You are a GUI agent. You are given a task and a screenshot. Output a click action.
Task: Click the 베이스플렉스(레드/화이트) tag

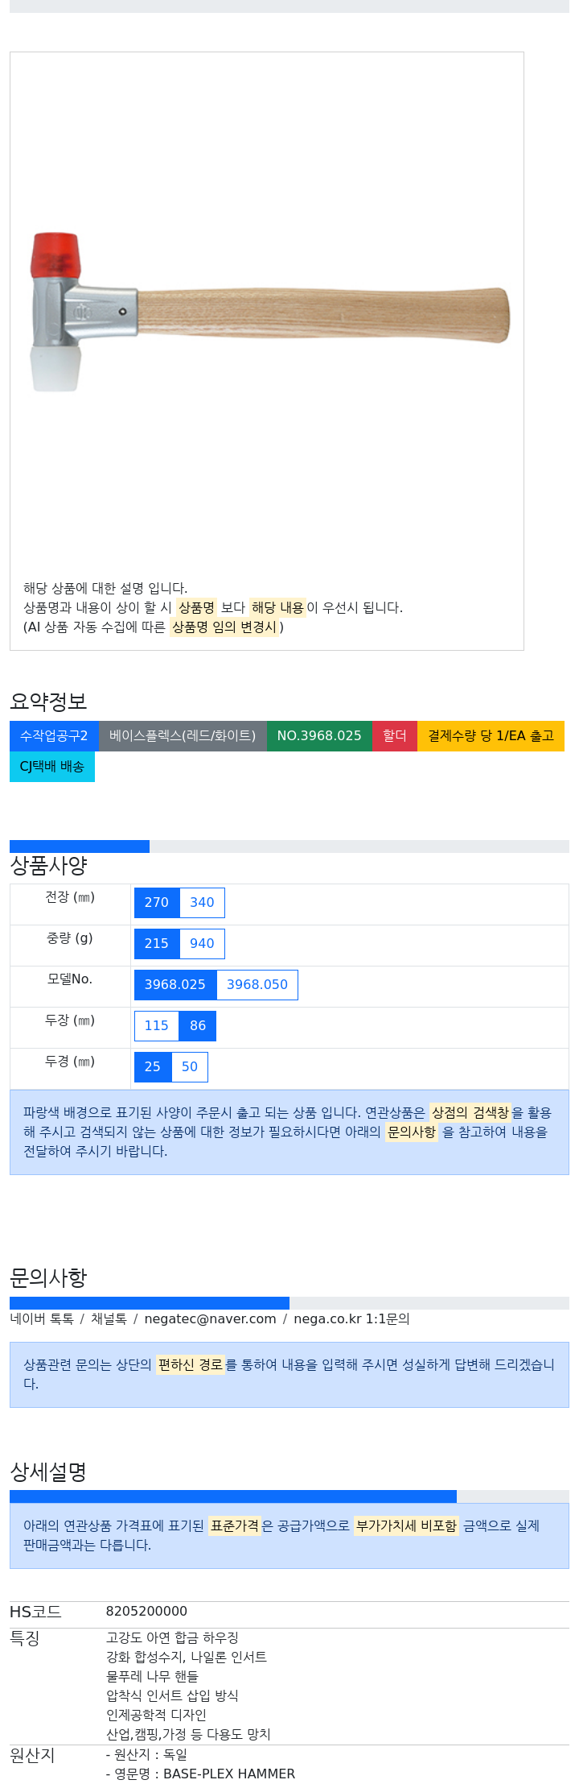[183, 736]
